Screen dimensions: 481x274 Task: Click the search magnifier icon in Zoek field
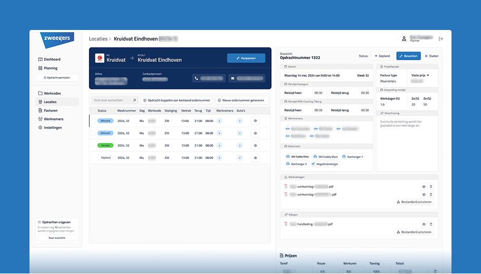tap(134, 100)
